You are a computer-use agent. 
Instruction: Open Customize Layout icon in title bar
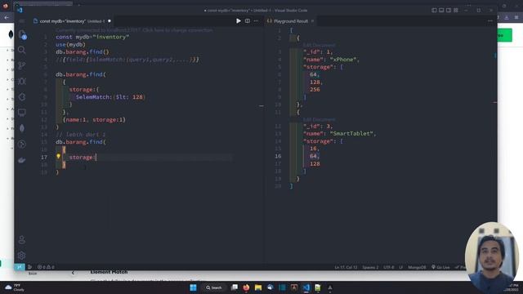(x=456, y=11)
